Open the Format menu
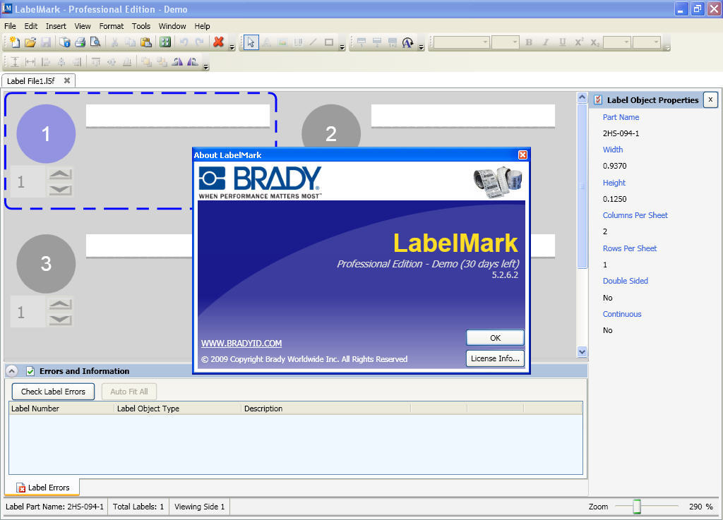The height and width of the screenshot is (520, 723). point(111,26)
